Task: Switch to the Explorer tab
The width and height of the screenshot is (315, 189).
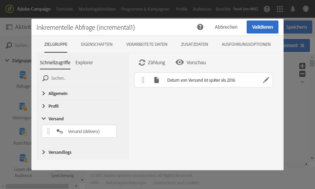Action: click(x=84, y=63)
